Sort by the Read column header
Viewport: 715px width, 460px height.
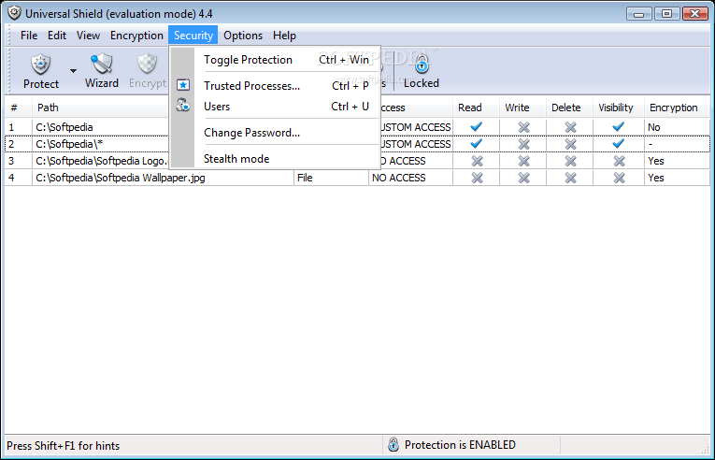click(476, 108)
